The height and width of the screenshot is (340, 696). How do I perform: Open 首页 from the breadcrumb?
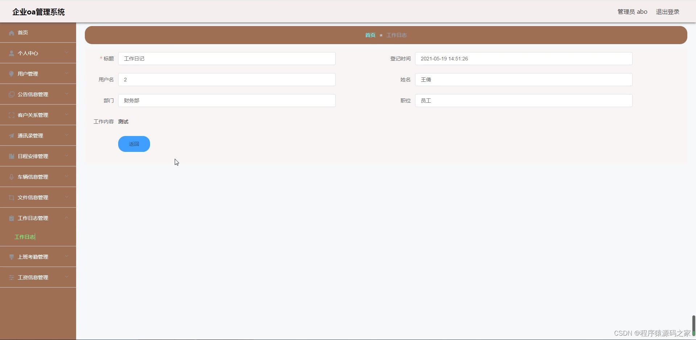tap(370, 35)
